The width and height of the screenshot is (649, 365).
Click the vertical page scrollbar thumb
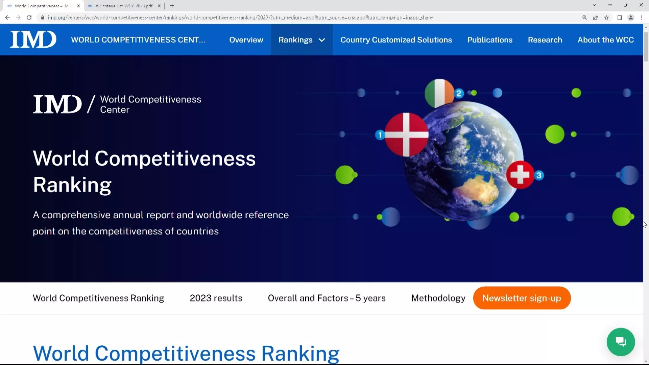point(646,47)
